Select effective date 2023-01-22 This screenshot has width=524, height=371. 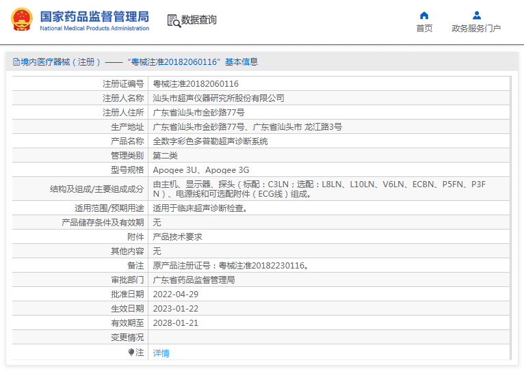click(x=175, y=309)
